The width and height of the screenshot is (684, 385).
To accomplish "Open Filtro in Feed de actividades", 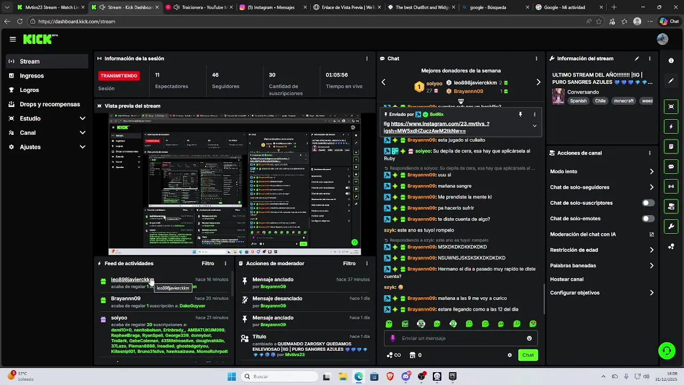I will point(208,264).
